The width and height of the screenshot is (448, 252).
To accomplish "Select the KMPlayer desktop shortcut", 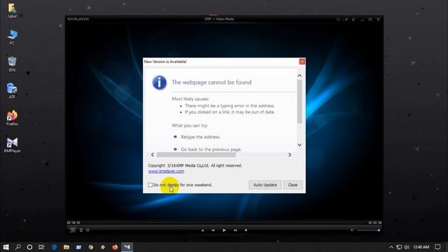I will (12, 145).
